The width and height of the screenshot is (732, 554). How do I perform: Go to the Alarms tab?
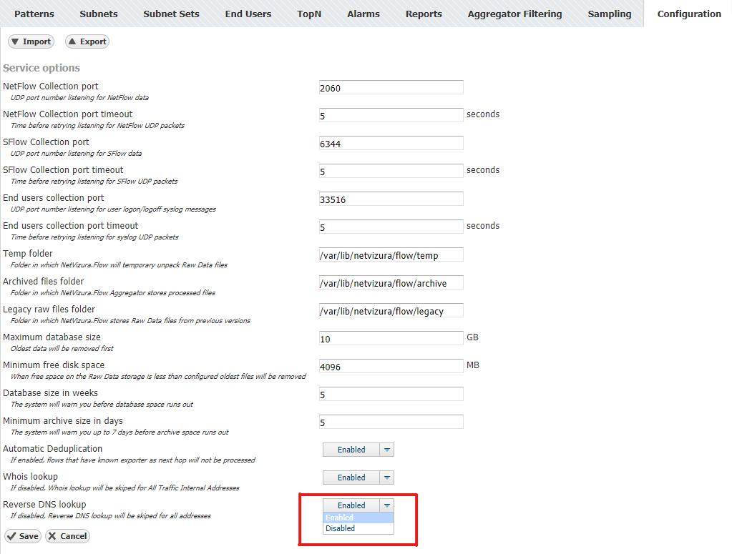[363, 14]
